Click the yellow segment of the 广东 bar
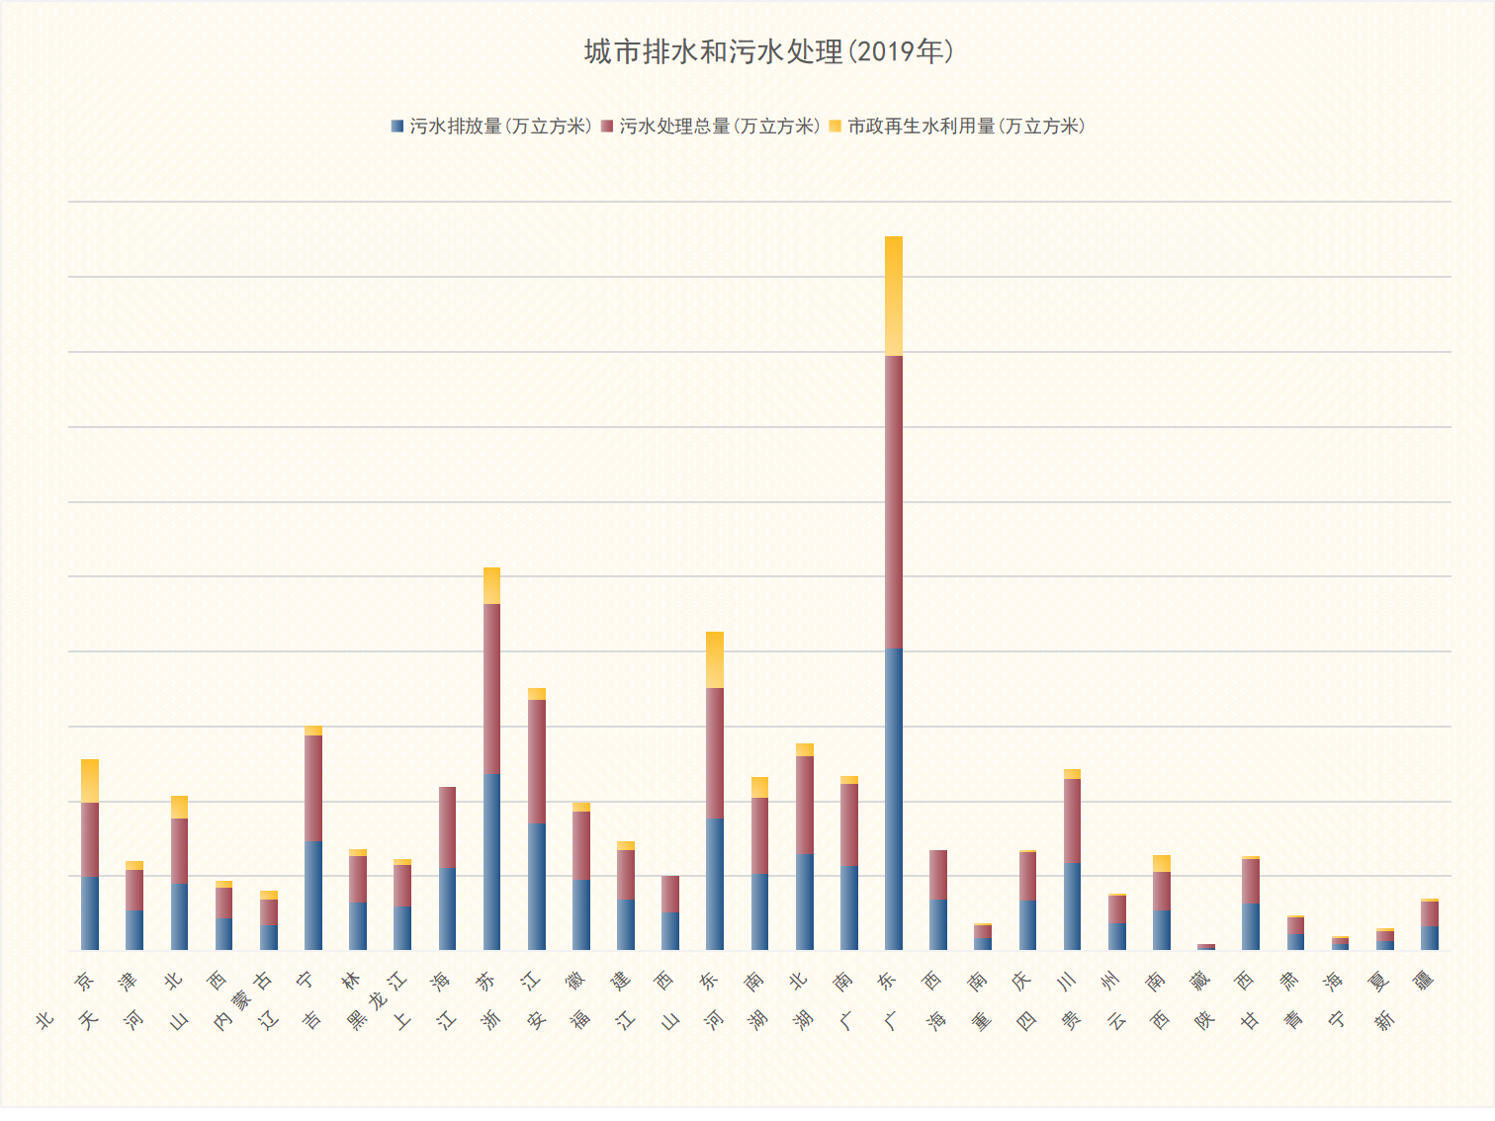1495x1121 pixels. tap(893, 296)
